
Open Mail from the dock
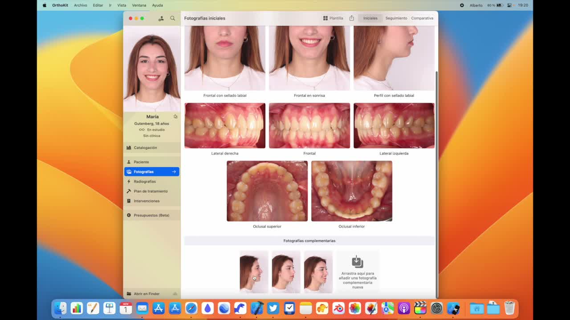tap(142, 308)
